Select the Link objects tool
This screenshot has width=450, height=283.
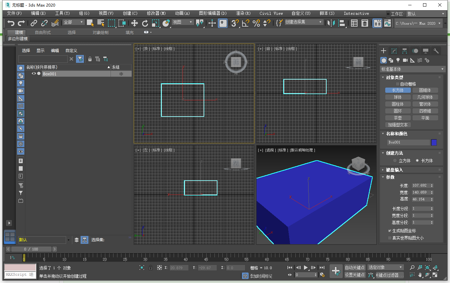[x=34, y=23]
